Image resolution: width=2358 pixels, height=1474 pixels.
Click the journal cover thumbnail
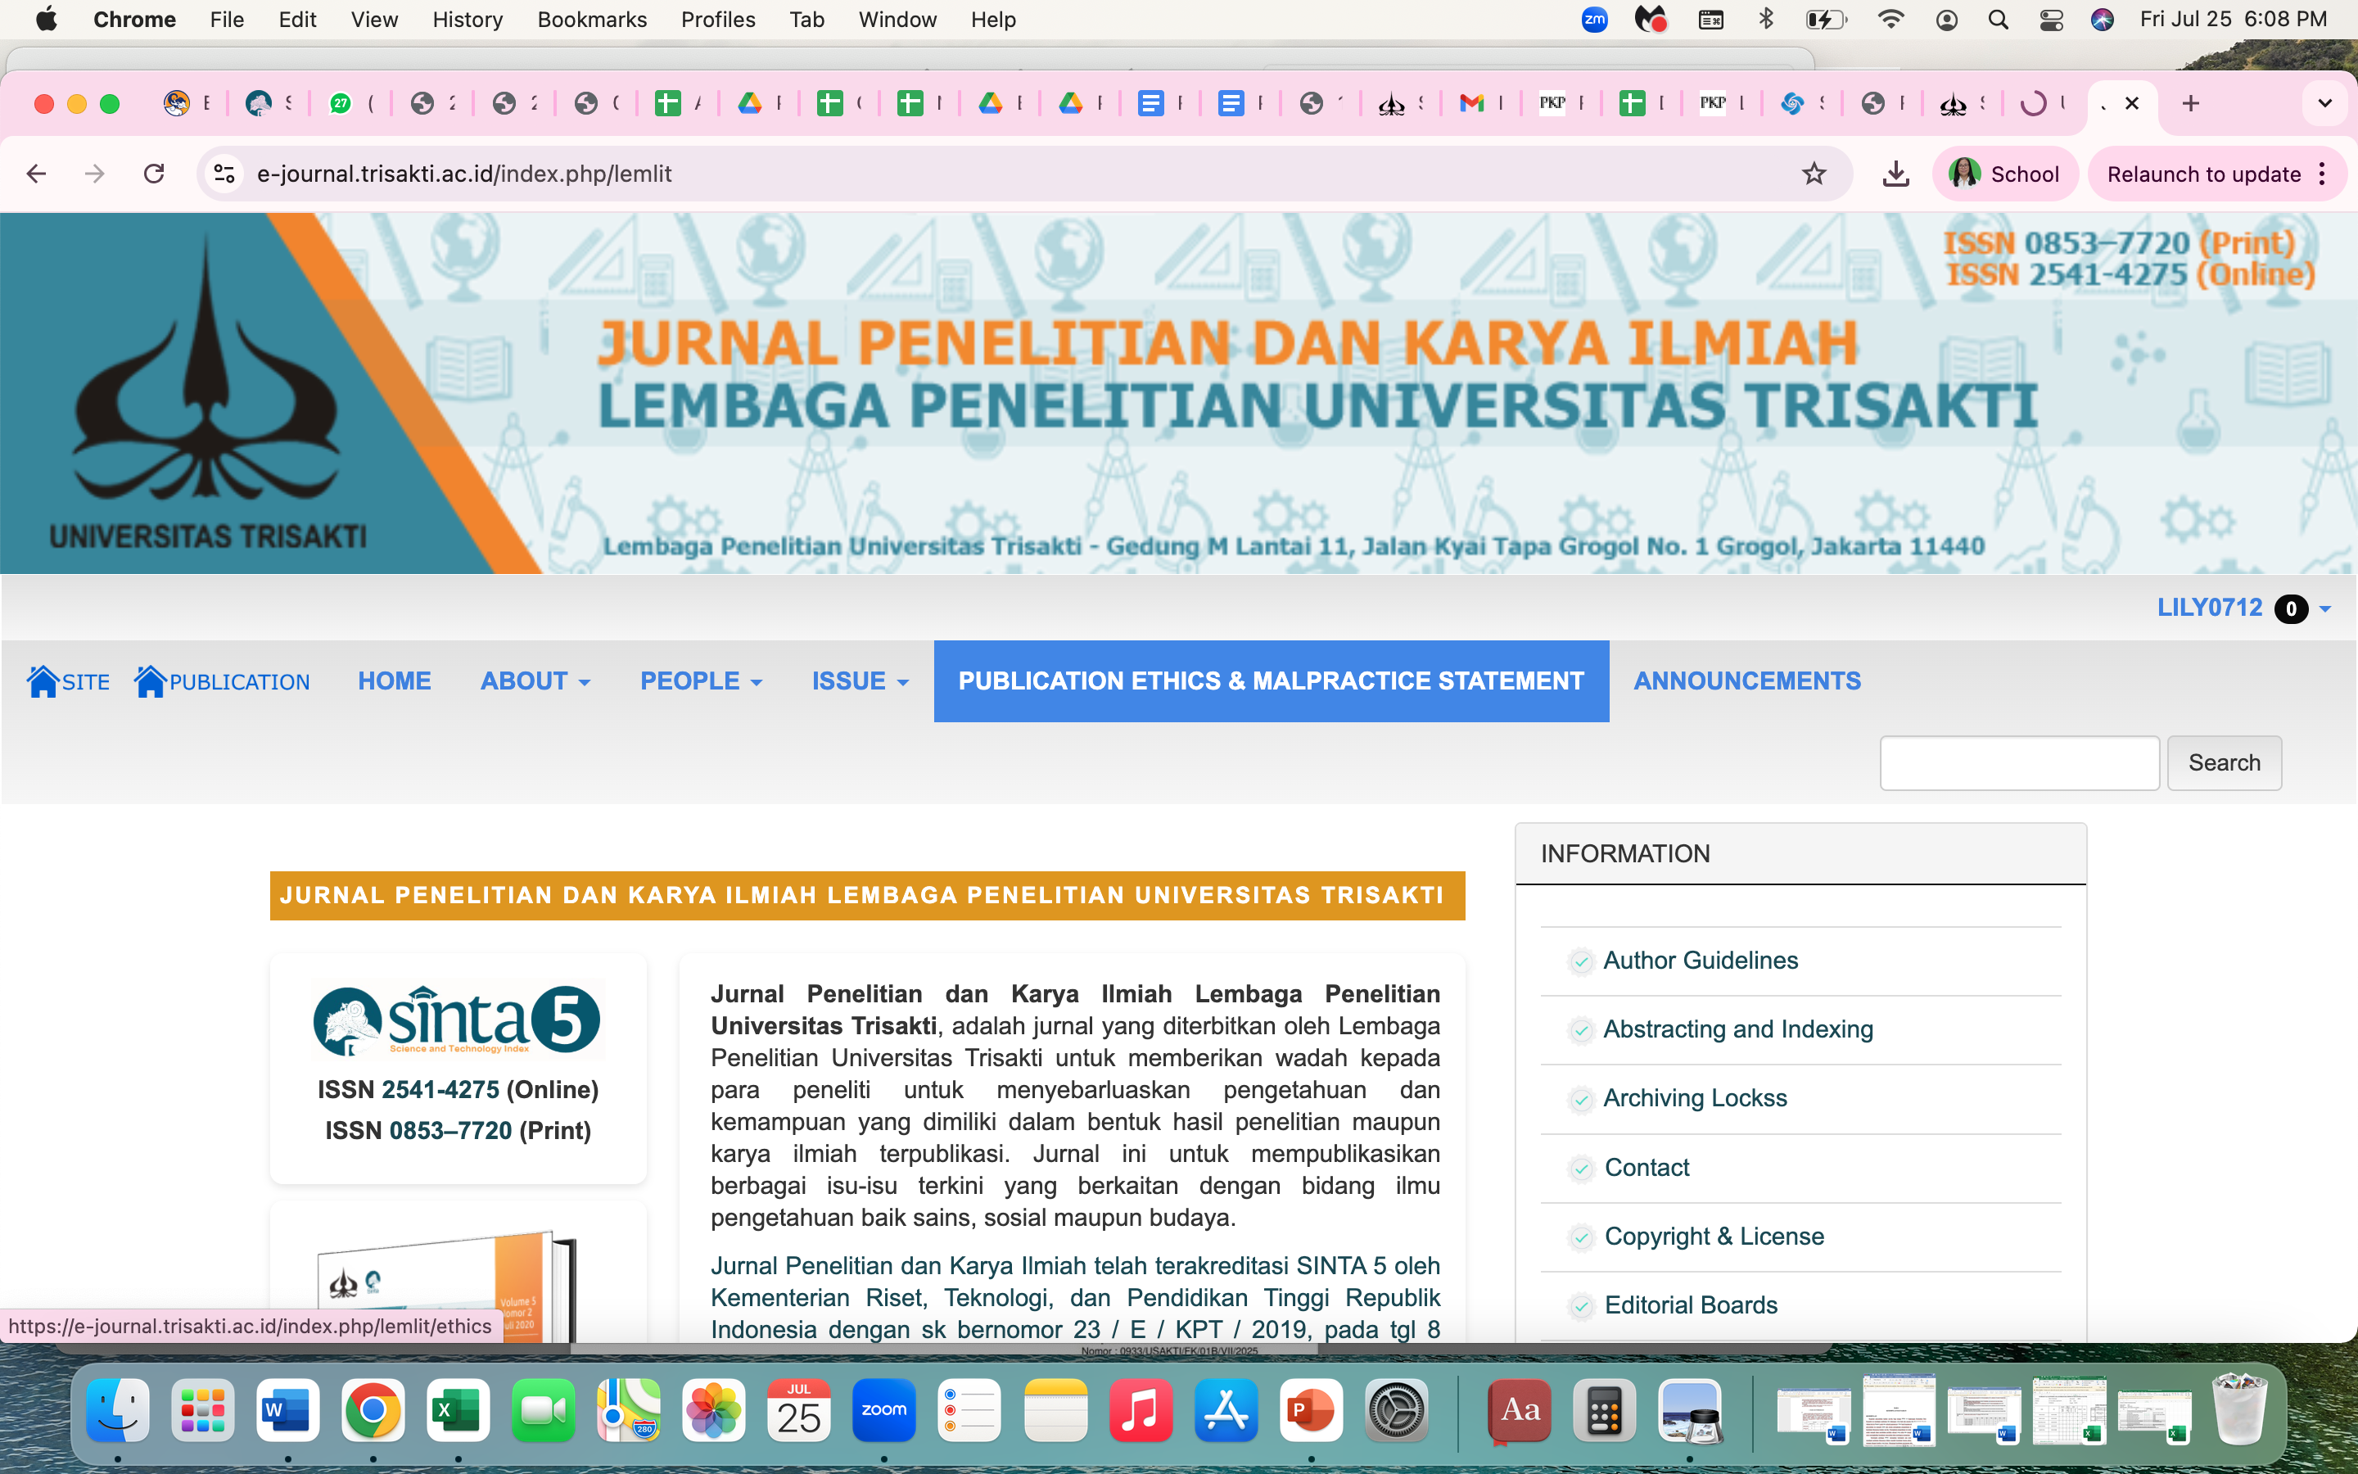pyautogui.click(x=447, y=1286)
